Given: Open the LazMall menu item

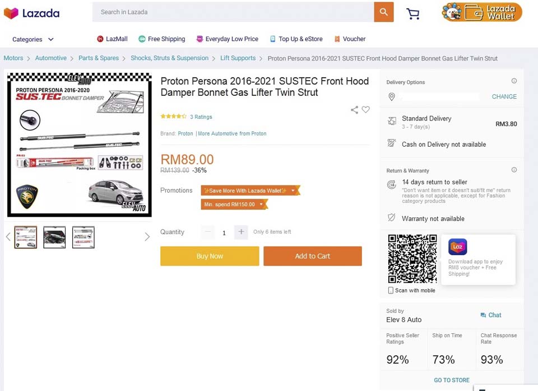Looking at the screenshot, I should coord(112,39).
